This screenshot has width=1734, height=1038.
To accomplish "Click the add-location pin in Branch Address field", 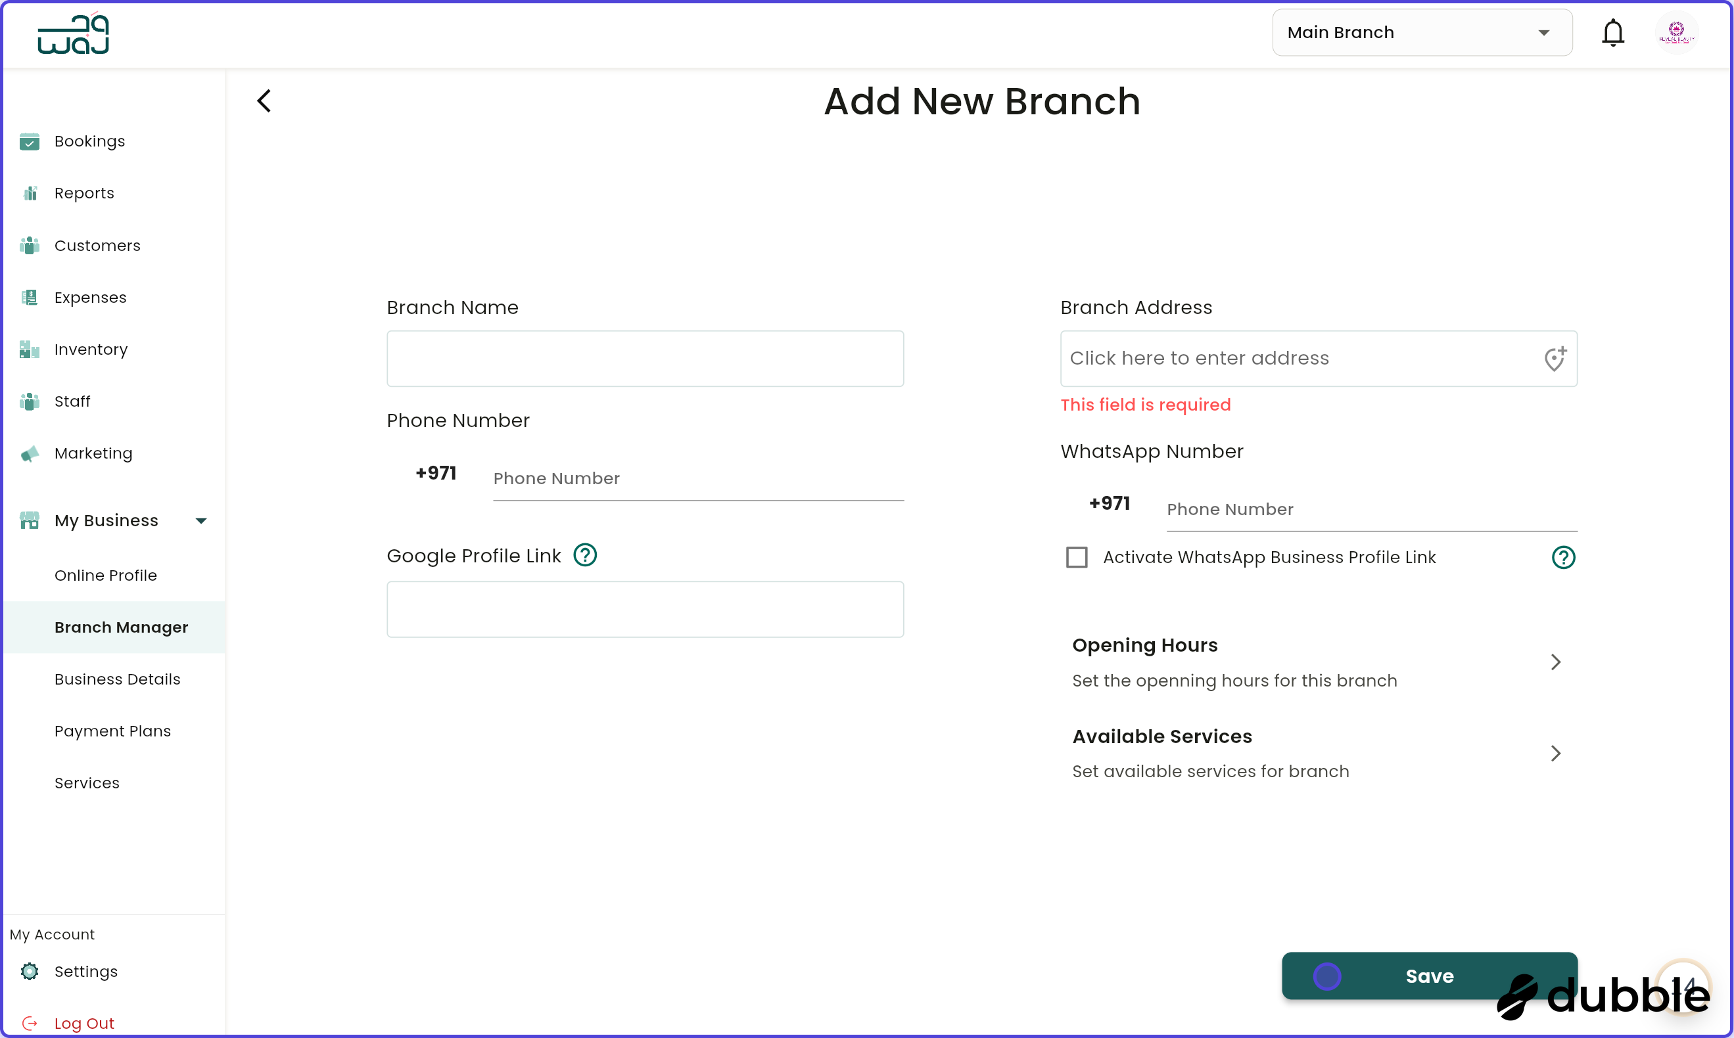I will (1555, 358).
